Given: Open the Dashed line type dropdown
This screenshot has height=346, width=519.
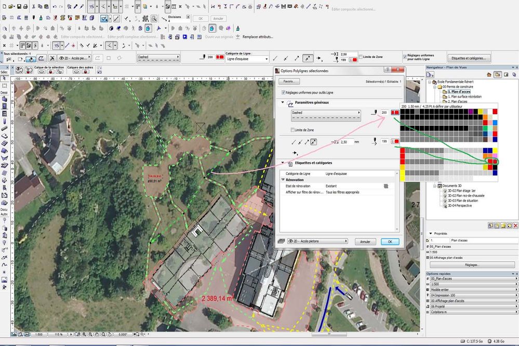Looking at the screenshot, I should (325, 112).
